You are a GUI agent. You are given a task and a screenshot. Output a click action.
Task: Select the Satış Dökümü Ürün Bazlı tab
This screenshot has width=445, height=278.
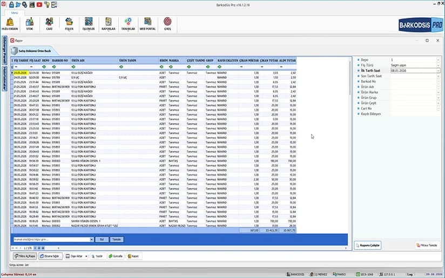[x=35, y=51]
